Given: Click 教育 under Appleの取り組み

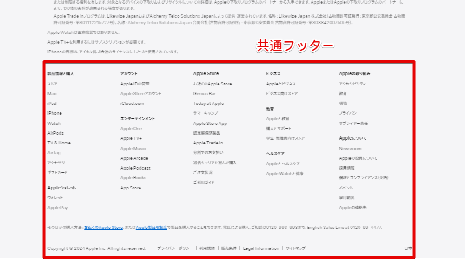Looking at the screenshot, I should click(x=343, y=94).
